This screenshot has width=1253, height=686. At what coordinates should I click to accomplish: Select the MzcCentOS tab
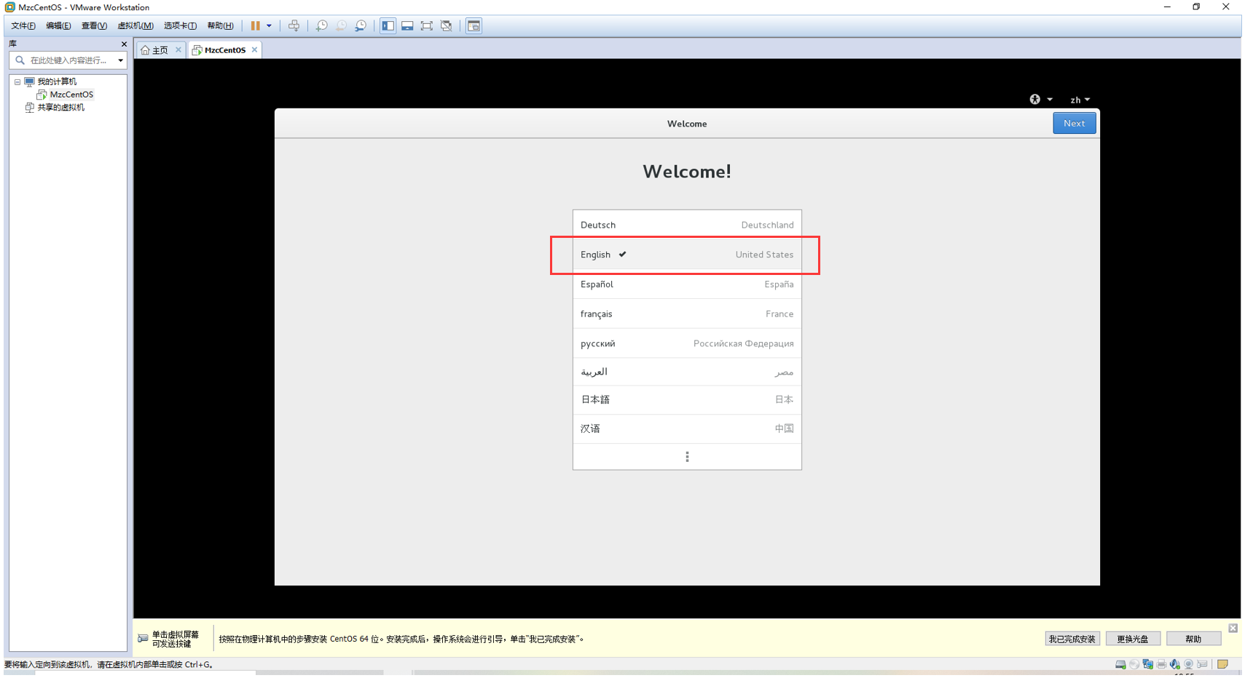pyautogui.click(x=225, y=50)
